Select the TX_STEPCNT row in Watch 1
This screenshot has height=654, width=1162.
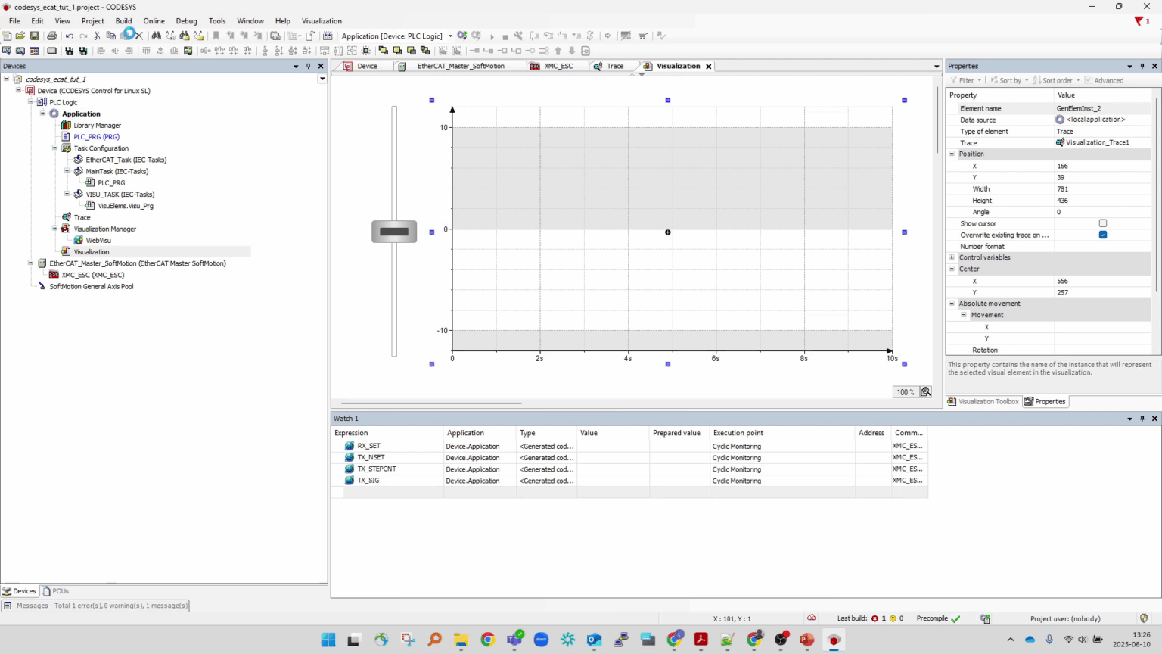click(x=377, y=469)
